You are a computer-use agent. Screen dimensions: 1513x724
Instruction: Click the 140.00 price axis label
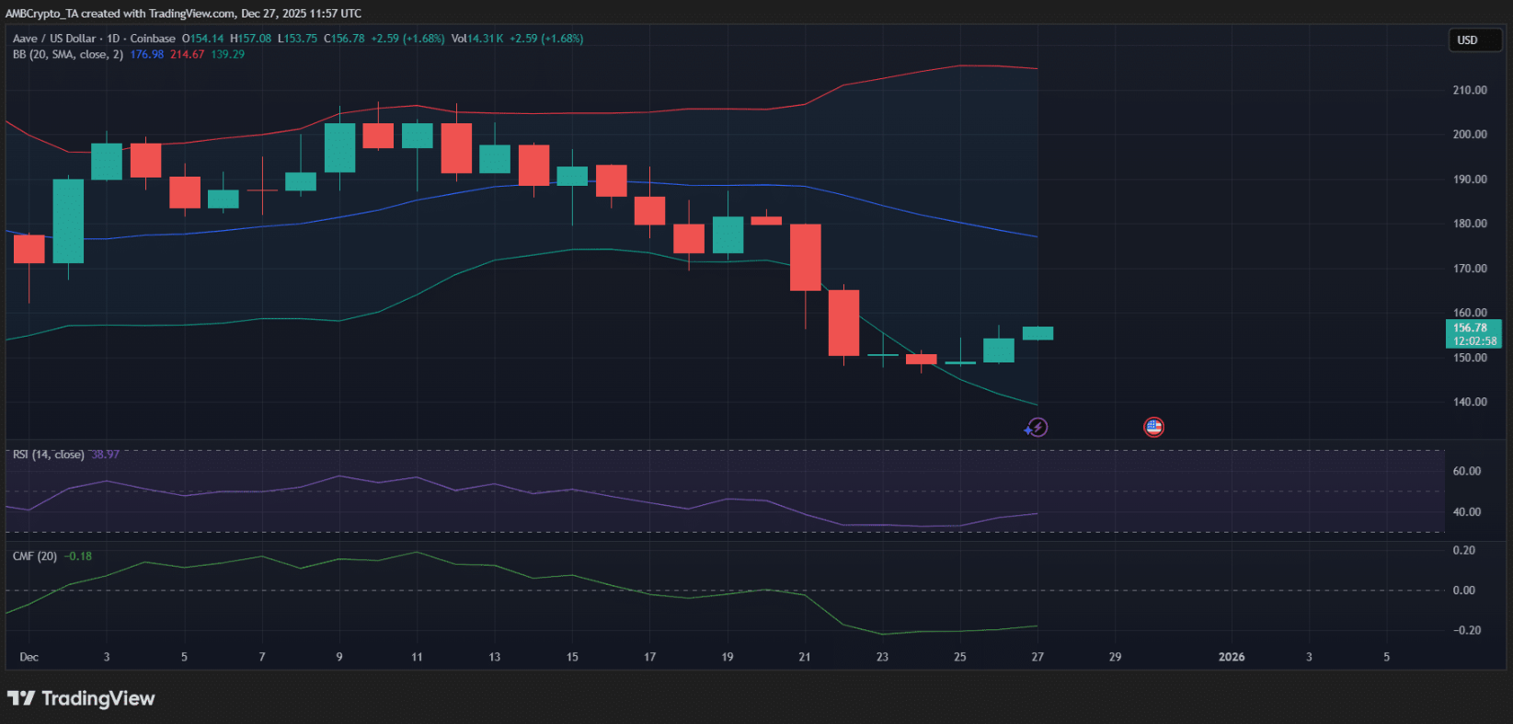pyautogui.click(x=1469, y=402)
